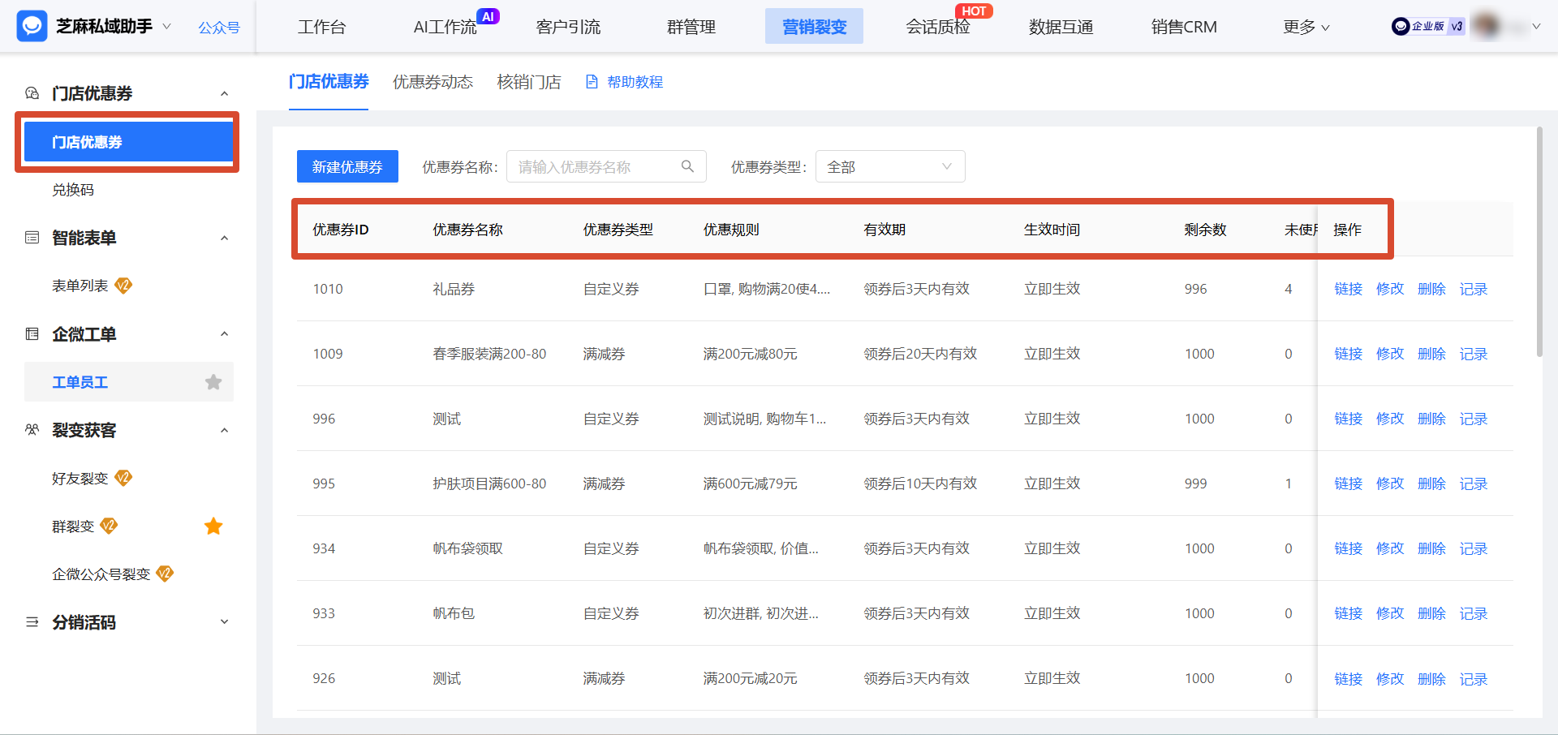Viewport: 1558px width, 735px height.
Task: Collapse the 门店优惠券 sidebar group
Action: pyautogui.click(x=225, y=94)
